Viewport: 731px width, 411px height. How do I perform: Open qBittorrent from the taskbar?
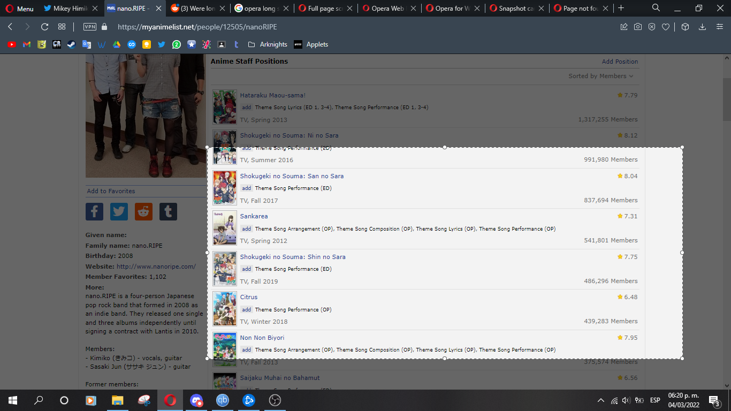pos(223,400)
